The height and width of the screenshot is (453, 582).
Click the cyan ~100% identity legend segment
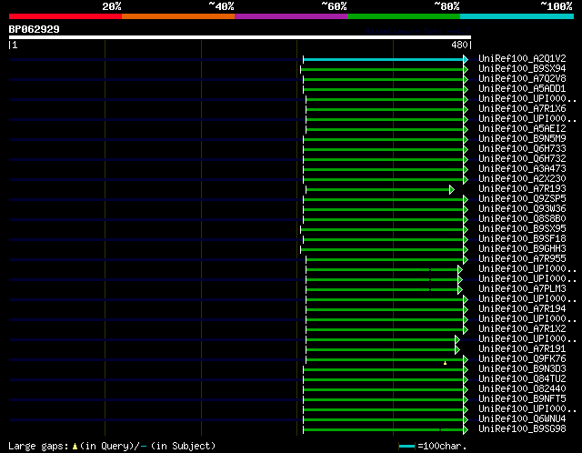pyautogui.click(x=517, y=16)
